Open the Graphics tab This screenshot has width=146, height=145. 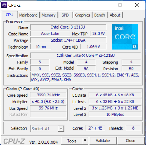pyautogui.click(x=83, y=15)
